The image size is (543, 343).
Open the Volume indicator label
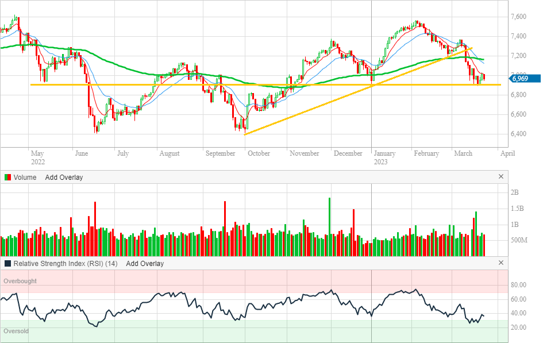[x=25, y=178]
